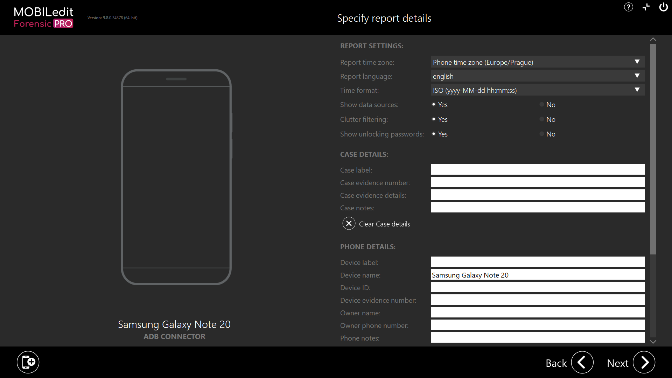The image size is (672, 378).
Task: Select Yes for Show unlocking passwords
Action: [x=434, y=134]
